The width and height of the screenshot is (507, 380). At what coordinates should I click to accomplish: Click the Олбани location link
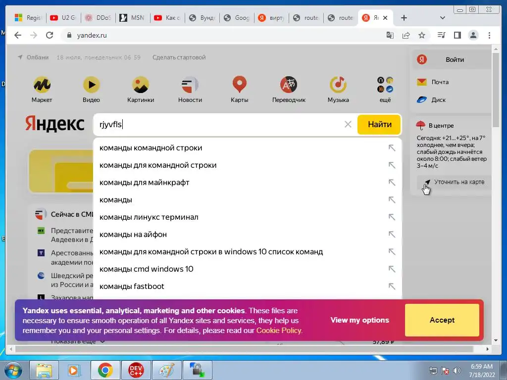pos(37,57)
